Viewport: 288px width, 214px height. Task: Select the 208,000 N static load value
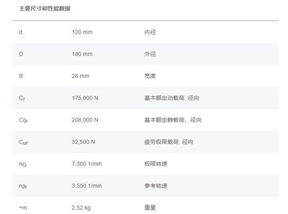click(x=85, y=120)
